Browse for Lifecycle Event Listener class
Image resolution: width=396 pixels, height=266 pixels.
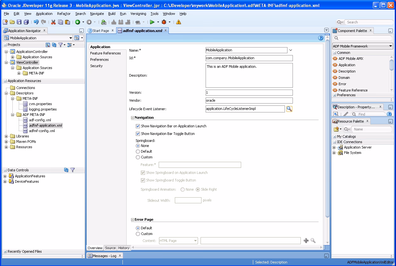pos(289,109)
